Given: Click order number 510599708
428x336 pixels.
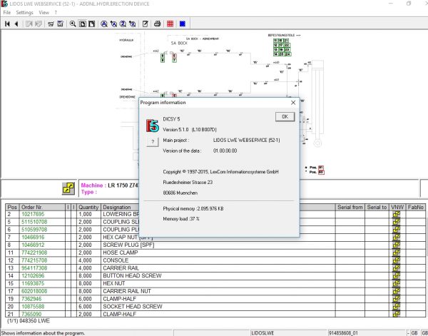Looking at the screenshot, I should pyautogui.click(x=34, y=230).
